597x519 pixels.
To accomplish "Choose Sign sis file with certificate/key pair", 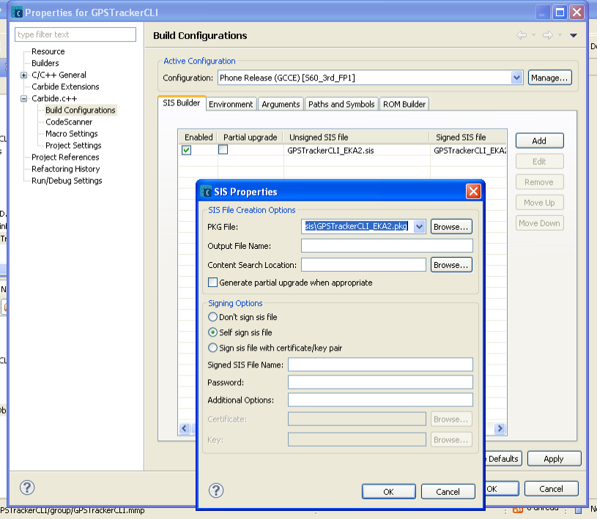I will click(213, 348).
